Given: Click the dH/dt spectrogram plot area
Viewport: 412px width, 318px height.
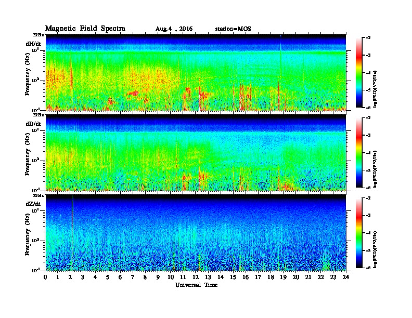Looking at the screenshot, I should 196,72.
